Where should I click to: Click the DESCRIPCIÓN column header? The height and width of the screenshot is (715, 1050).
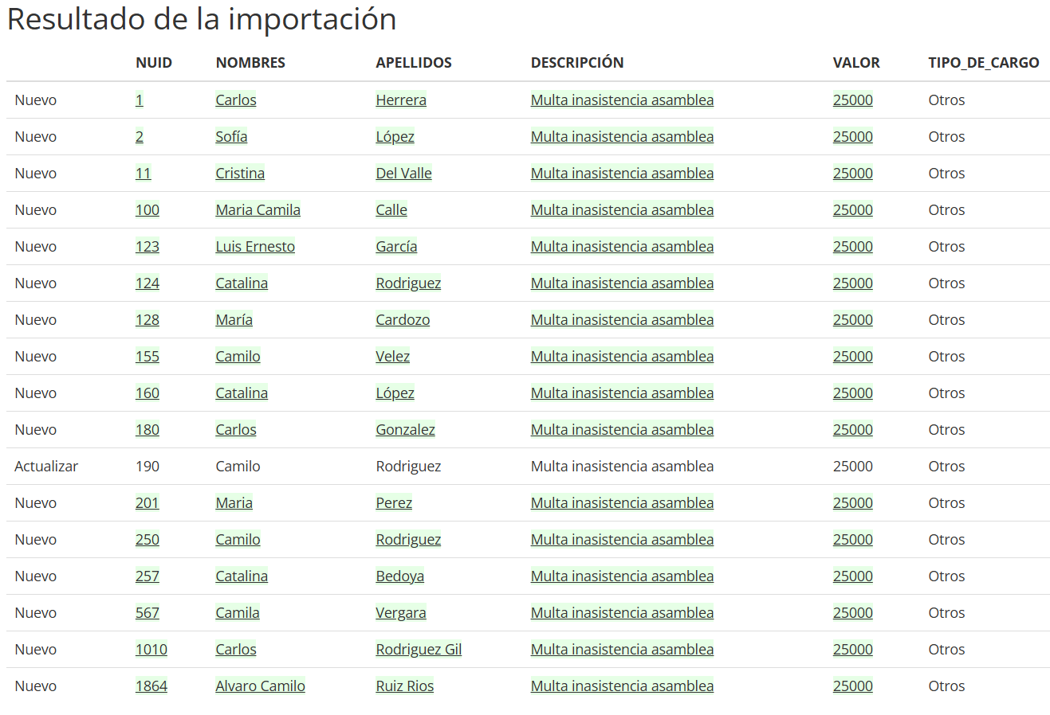[577, 63]
